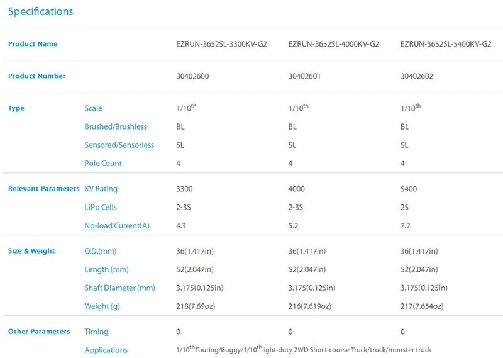Click the LiPo Cells label
Viewport: 503px width, 358px height.
[101, 207]
